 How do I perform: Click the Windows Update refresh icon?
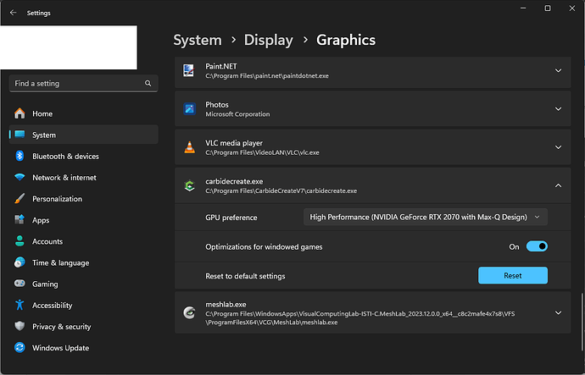pos(19,347)
